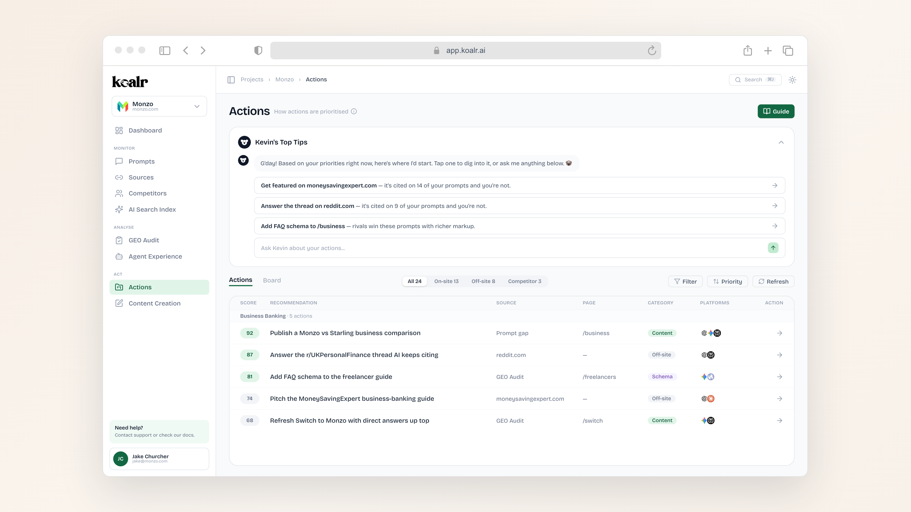Open arrow for the moneysavingexpert.com tip
The image size is (911, 512).
775,185
